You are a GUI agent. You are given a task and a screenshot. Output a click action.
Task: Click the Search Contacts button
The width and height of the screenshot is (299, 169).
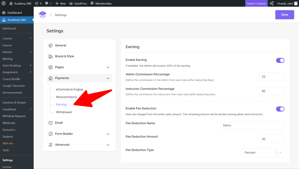[256, 3]
